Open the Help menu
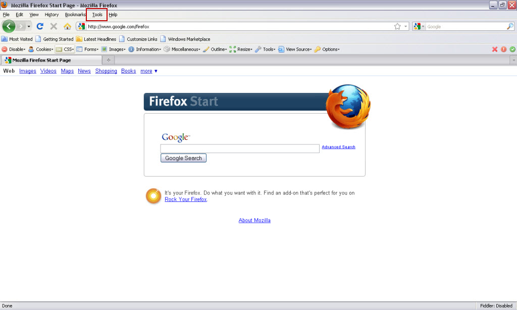 [113, 15]
